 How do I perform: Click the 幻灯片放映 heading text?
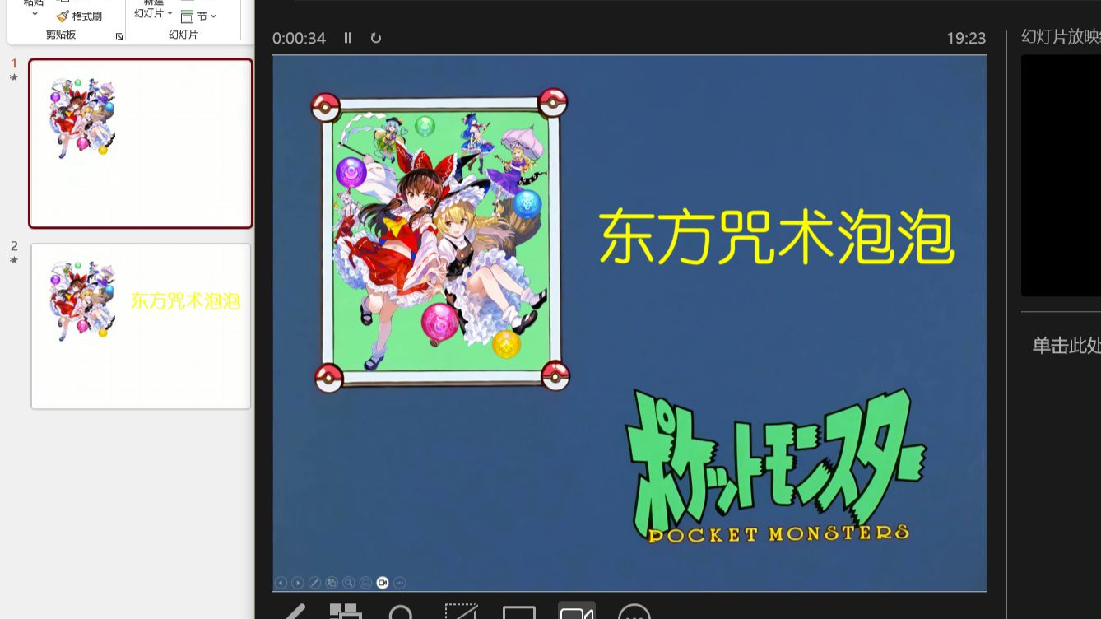1061,36
